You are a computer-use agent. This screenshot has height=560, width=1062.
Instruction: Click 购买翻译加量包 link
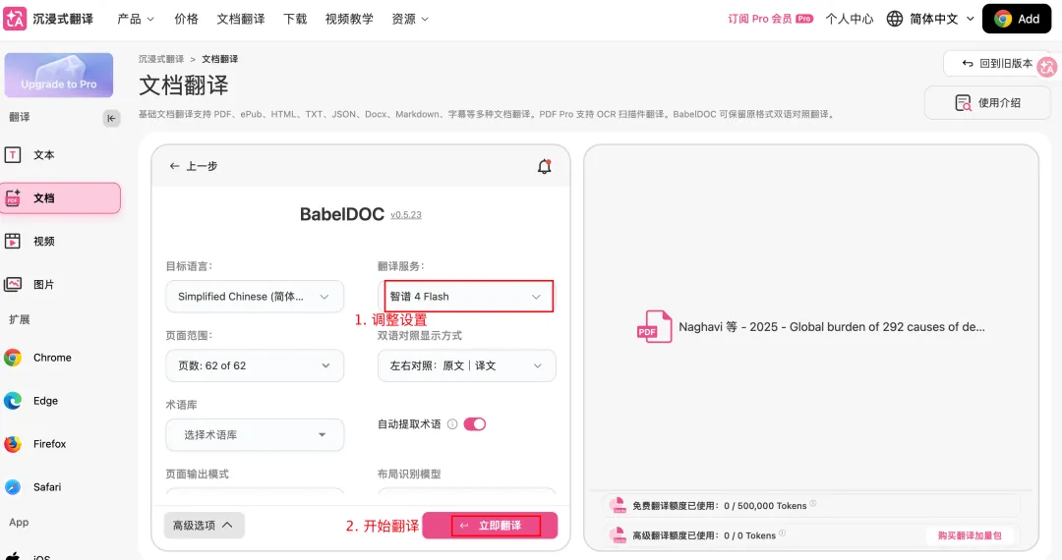970,535
